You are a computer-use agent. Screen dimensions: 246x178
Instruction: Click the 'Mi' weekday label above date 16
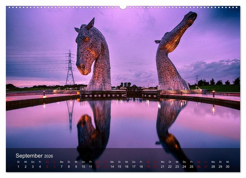[127, 162]
